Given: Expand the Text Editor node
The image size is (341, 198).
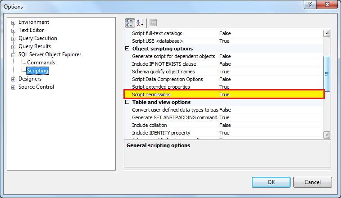Looking at the screenshot, I should (x=14, y=31).
